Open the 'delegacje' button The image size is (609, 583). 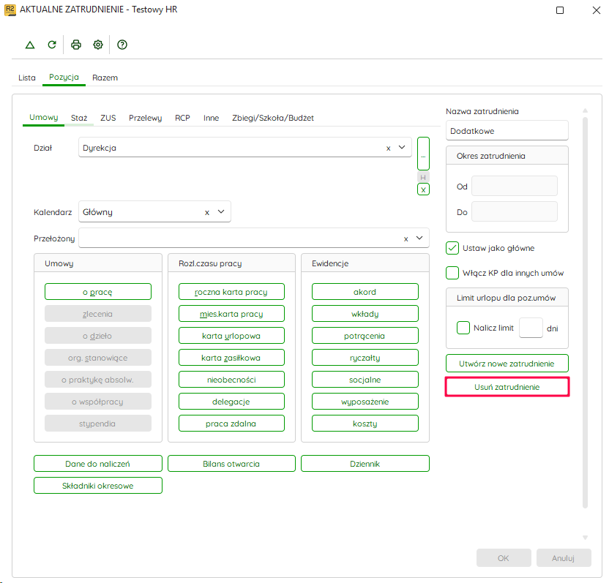[231, 402]
